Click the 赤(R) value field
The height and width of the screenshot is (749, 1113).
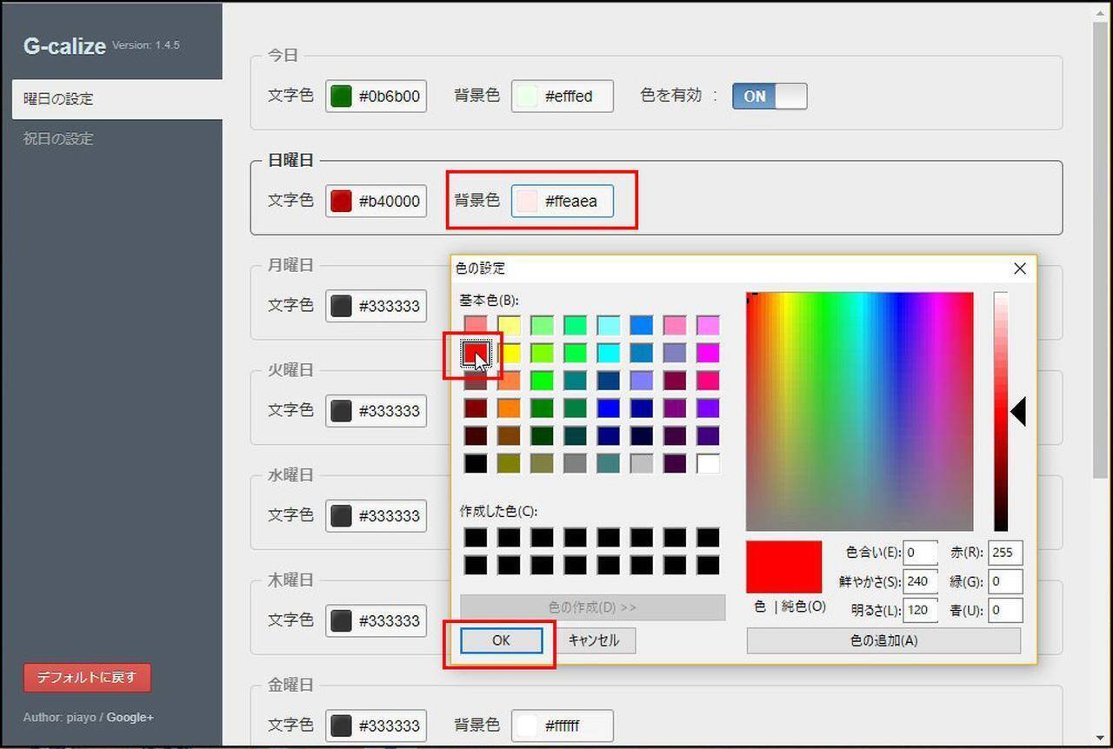[1004, 553]
